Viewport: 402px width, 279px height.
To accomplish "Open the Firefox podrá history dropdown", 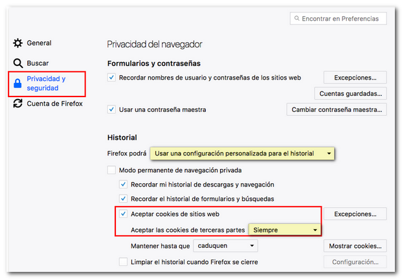I will point(243,153).
